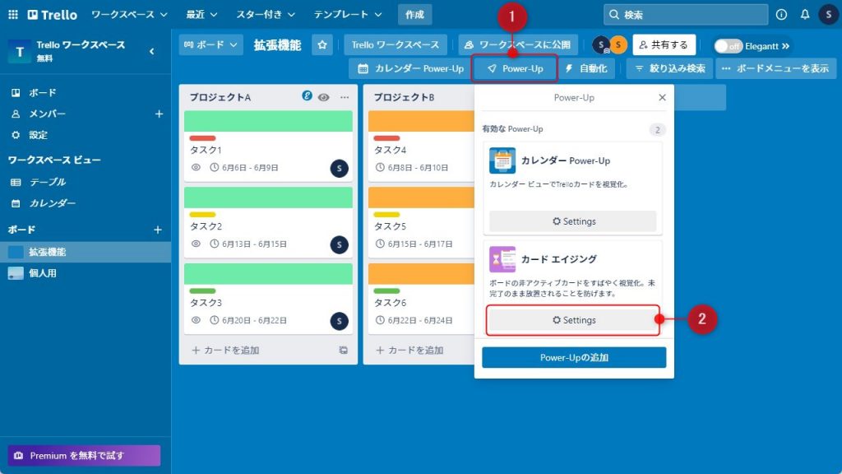Click 共有する share button
This screenshot has height=474, width=842.
pyautogui.click(x=664, y=45)
